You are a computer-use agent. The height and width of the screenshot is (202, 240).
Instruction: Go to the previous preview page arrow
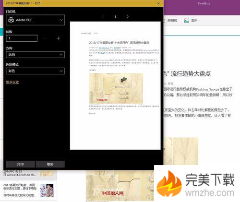tap(103, 16)
